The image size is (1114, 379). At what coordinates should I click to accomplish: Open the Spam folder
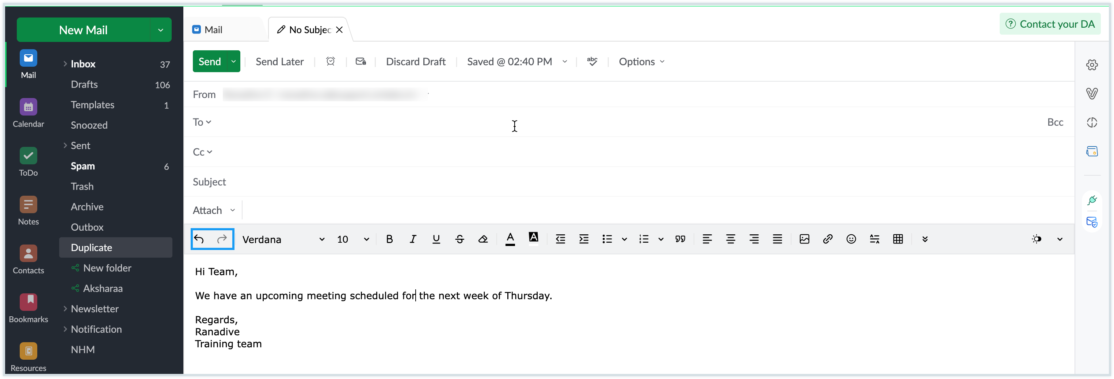tap(83, 166)
